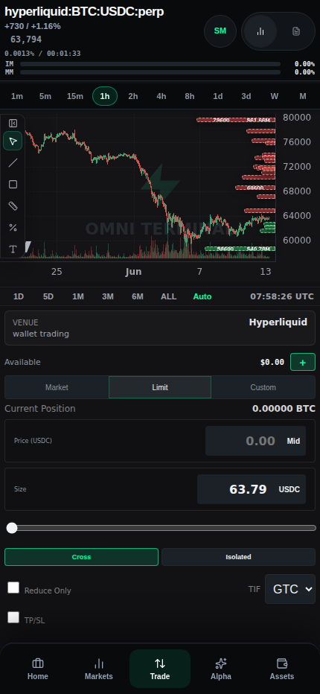Select 15m timeframe
Viewport: 320px width, 694px height.
click(x=75, y=96)
